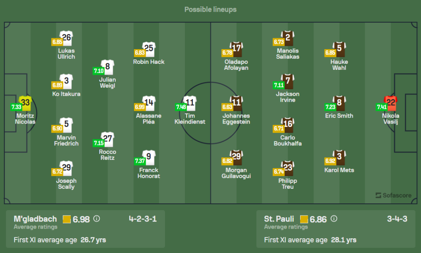The height and width of the screenshot is (253, 421).
Task: Click the Robin Hack player name
Action: pyautogui.click(x=149, y=62)
